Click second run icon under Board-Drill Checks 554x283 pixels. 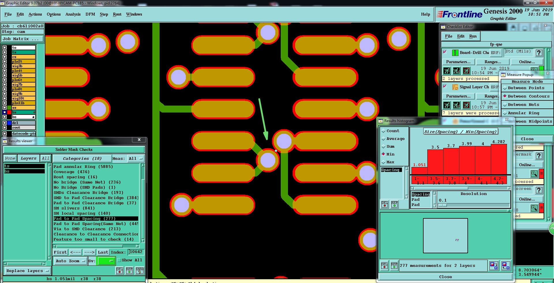(456, 70)
